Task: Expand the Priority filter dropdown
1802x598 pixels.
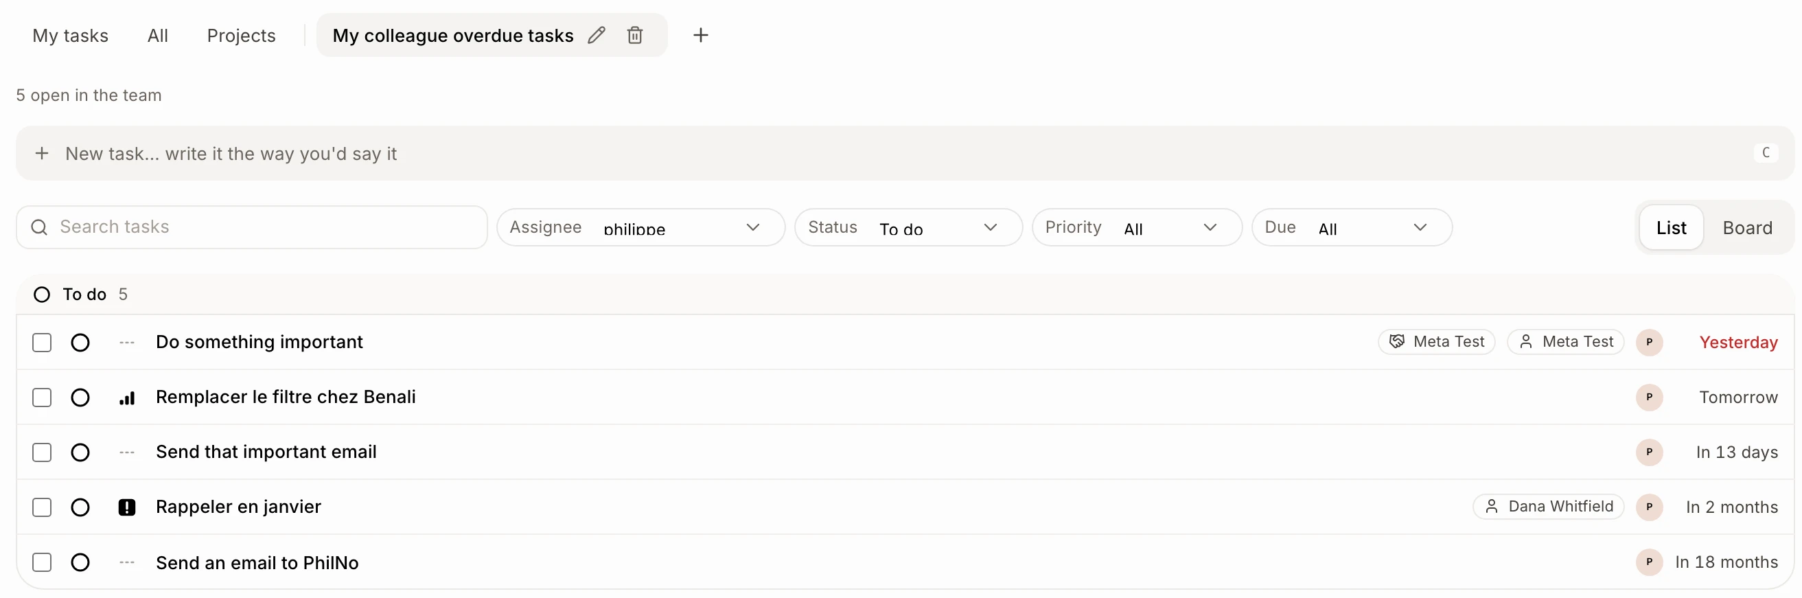Action: pos(1137,227)
